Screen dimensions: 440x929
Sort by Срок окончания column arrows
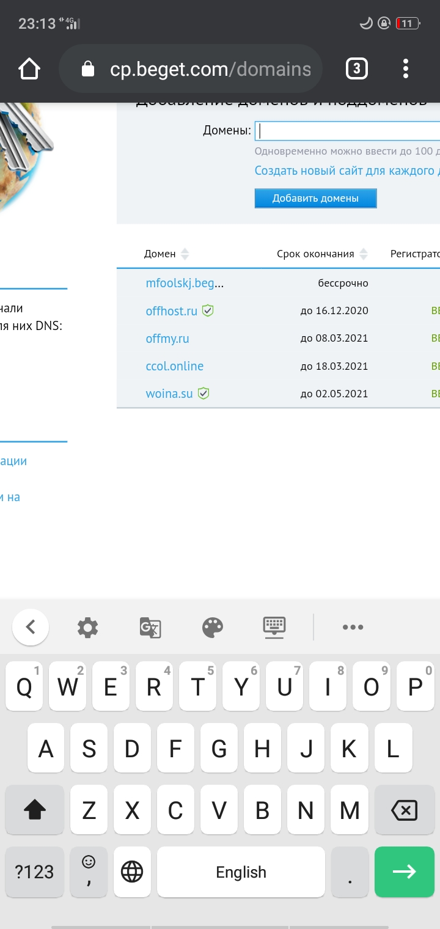[364, 254]
